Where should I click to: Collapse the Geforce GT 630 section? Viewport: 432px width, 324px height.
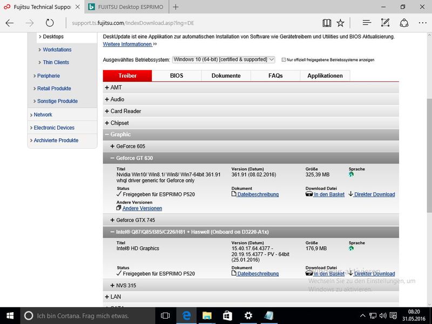[113, 158]
